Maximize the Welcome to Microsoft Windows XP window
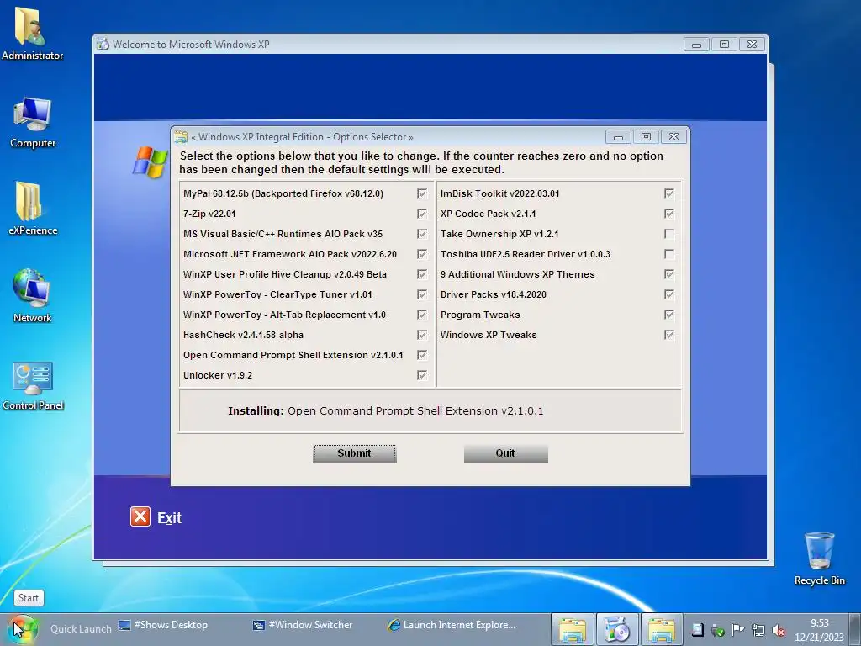The image size is (861, 646). pyautogui.click(x=724, y=45)
